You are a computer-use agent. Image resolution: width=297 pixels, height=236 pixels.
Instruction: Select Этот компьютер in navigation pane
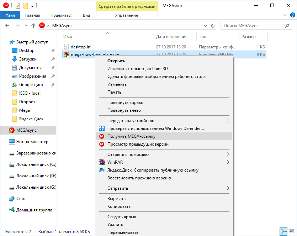pyautogui.click(x=32, y=142)
